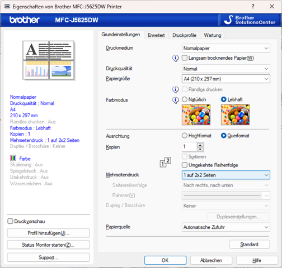
Task: Click the help question mark in title bar
Action: 253,7
